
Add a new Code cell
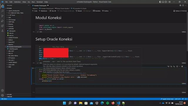tap(35, 11)
